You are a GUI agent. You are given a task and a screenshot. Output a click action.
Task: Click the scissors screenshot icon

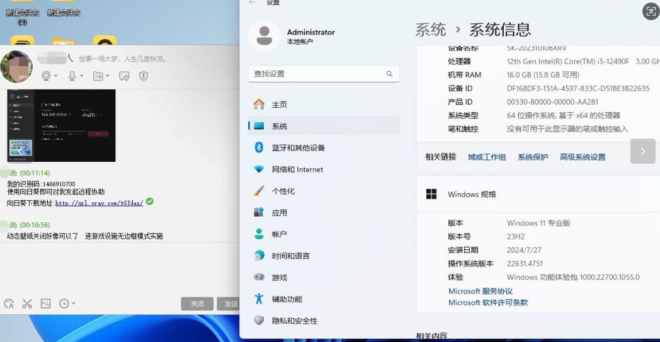point(27,303)
